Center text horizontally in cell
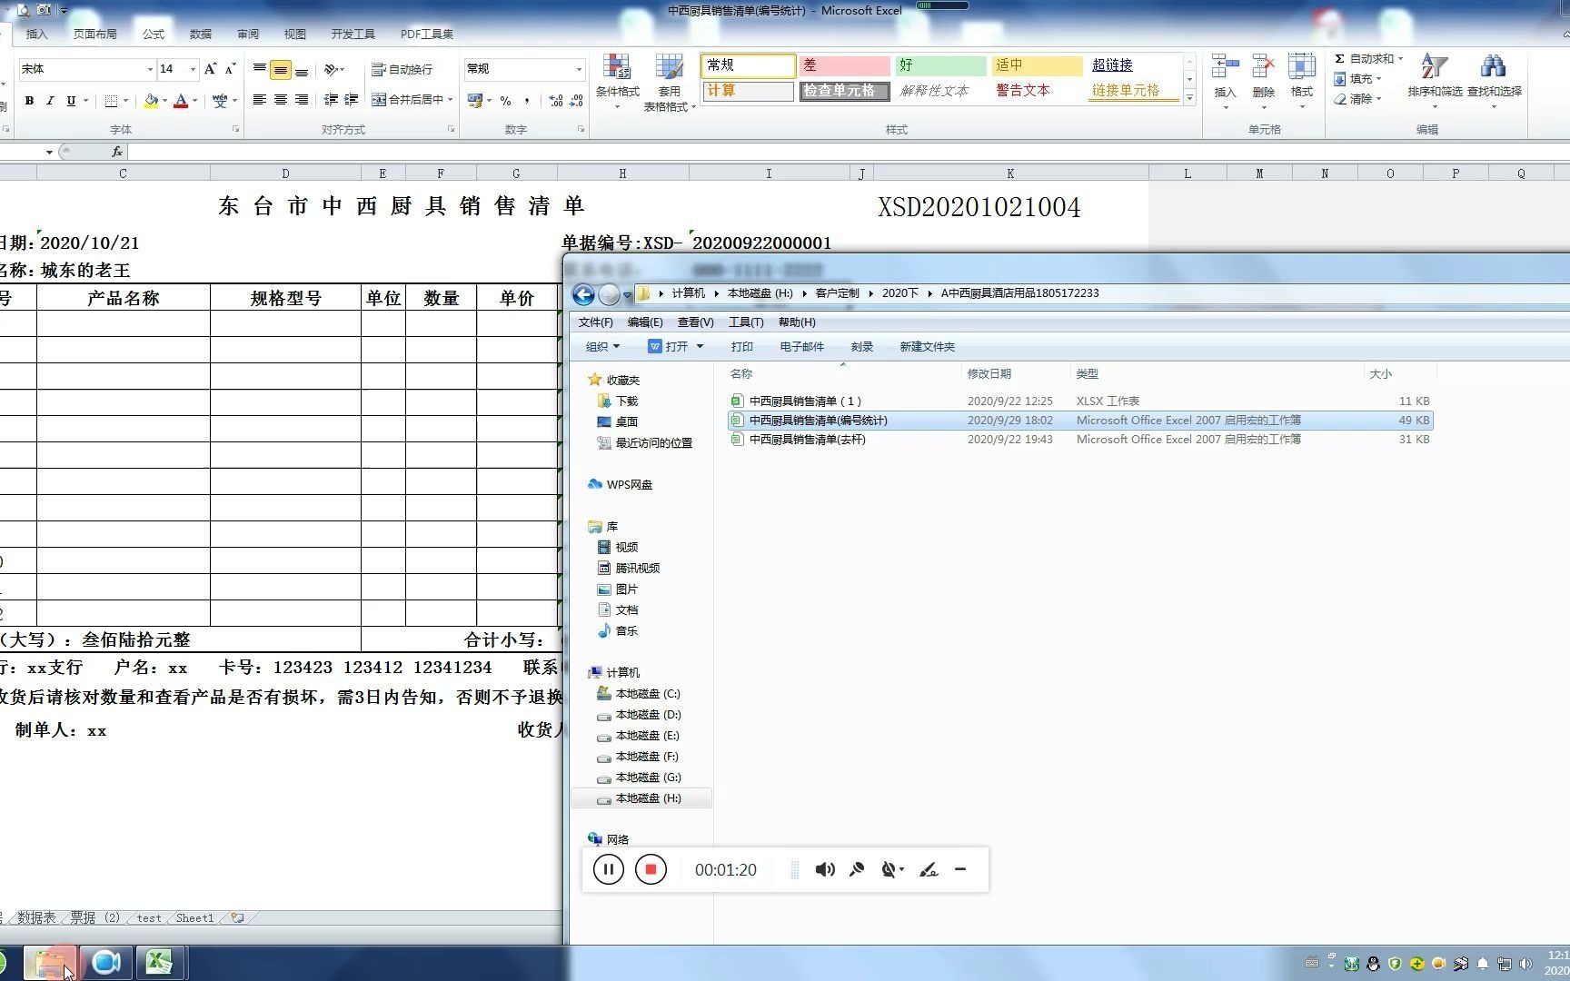This screenshot has height=981, width=1570. tap(281, 100)
